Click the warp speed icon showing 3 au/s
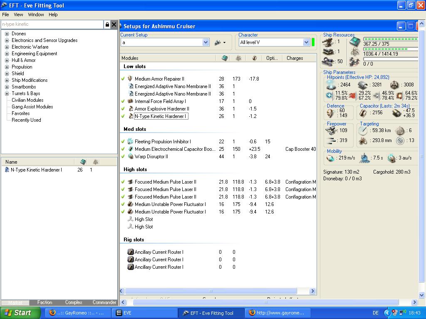Image resolution: width=426 pixels, height=319 pixels. 391,158
